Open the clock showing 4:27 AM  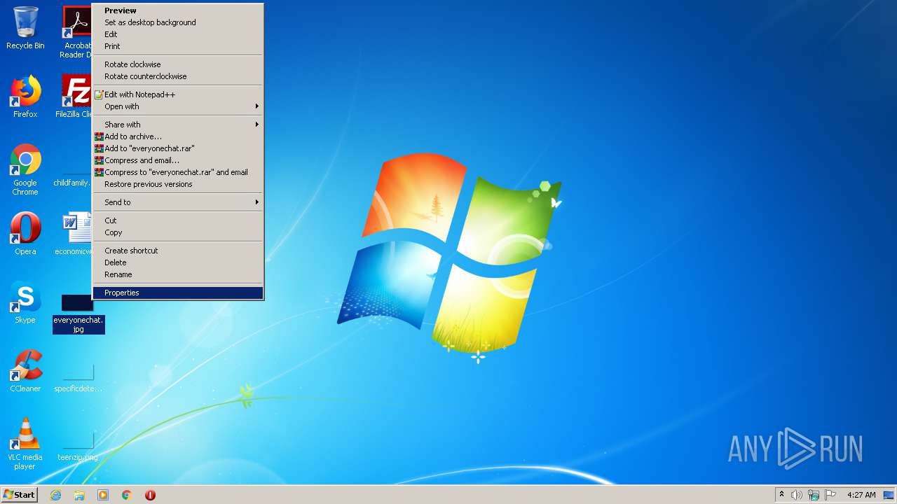[861, 495]
